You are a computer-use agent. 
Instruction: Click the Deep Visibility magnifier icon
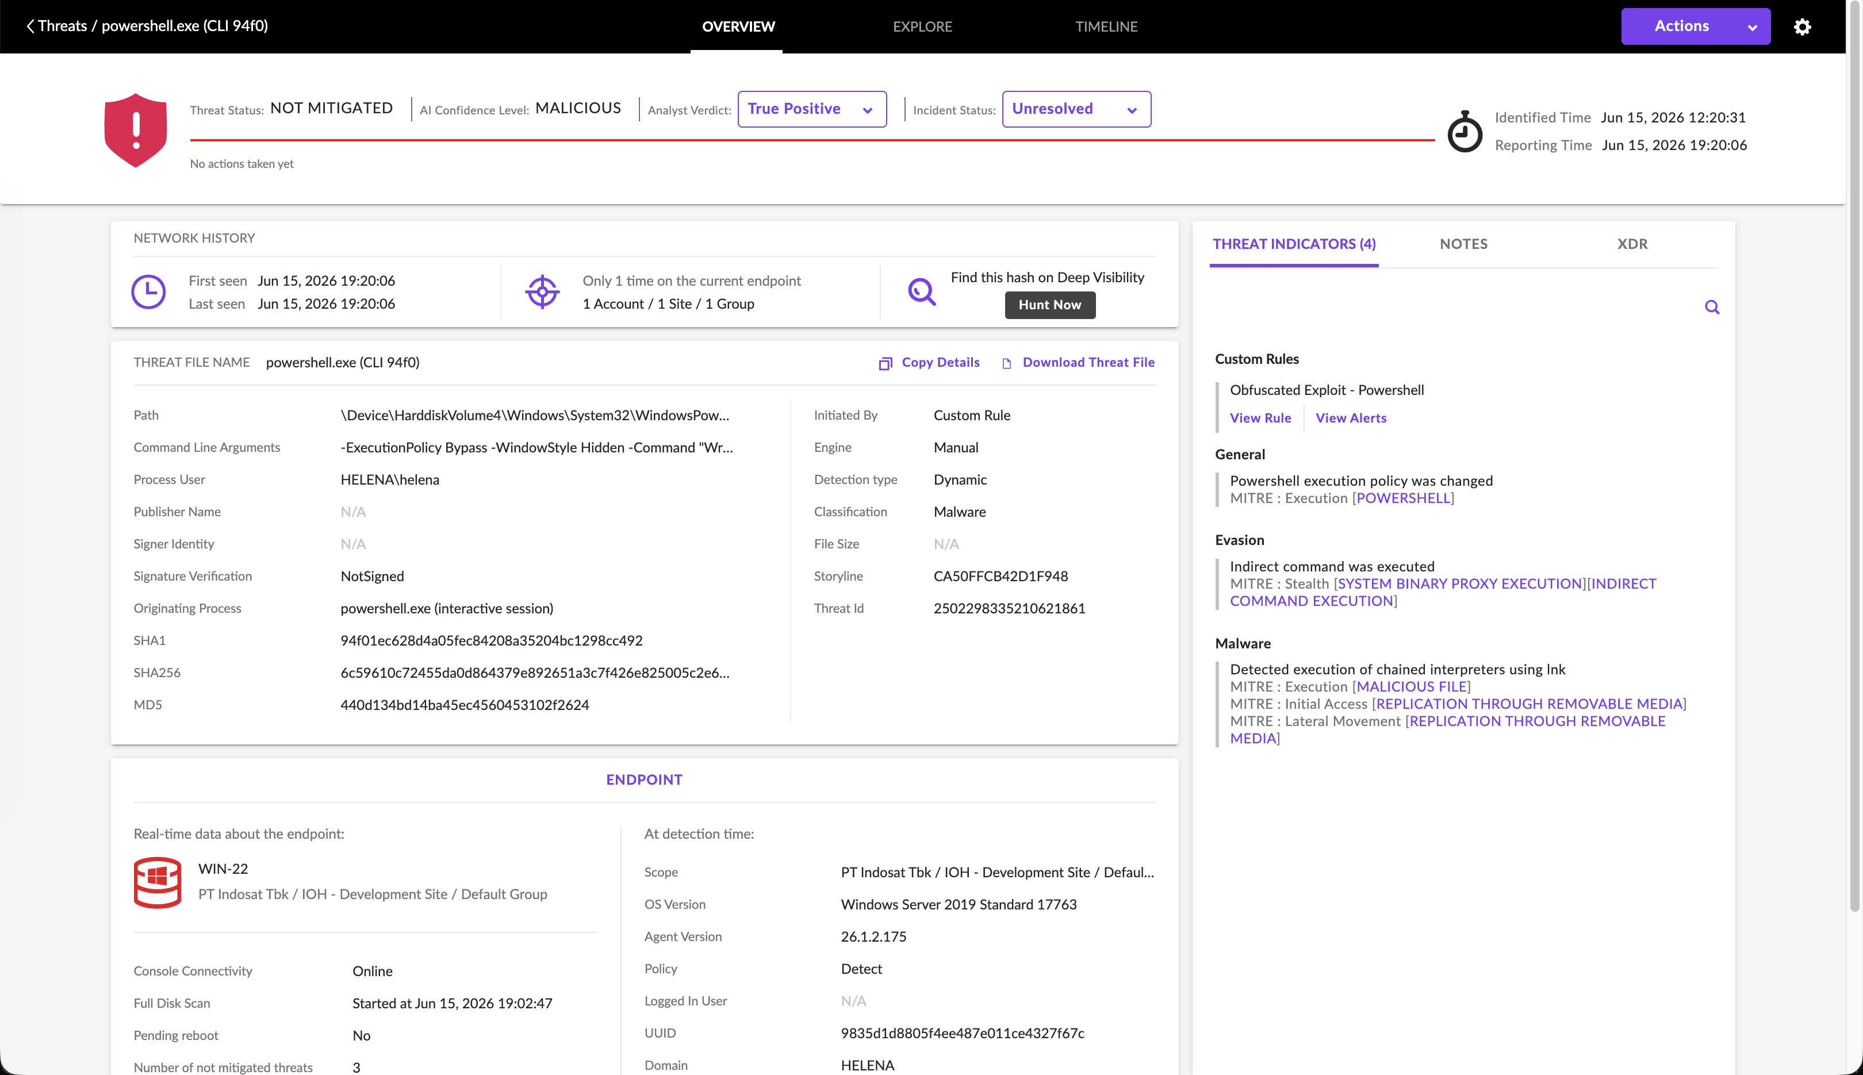pyautogui.click(x=922, y=291)
